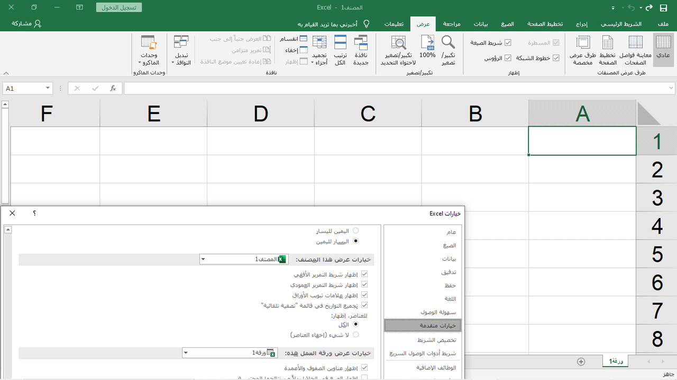This screenshot has height=380, width=677.
Task: Click the Sign in (تسجيل الدخول) button
Action: [x=119, y=8]
